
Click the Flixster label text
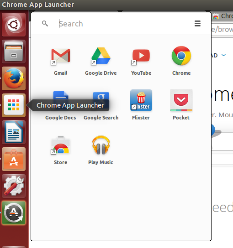pyautogui.click(x=141, y=118)
